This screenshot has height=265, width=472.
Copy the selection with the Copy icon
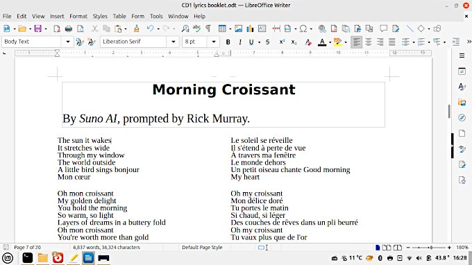[106, 28]
